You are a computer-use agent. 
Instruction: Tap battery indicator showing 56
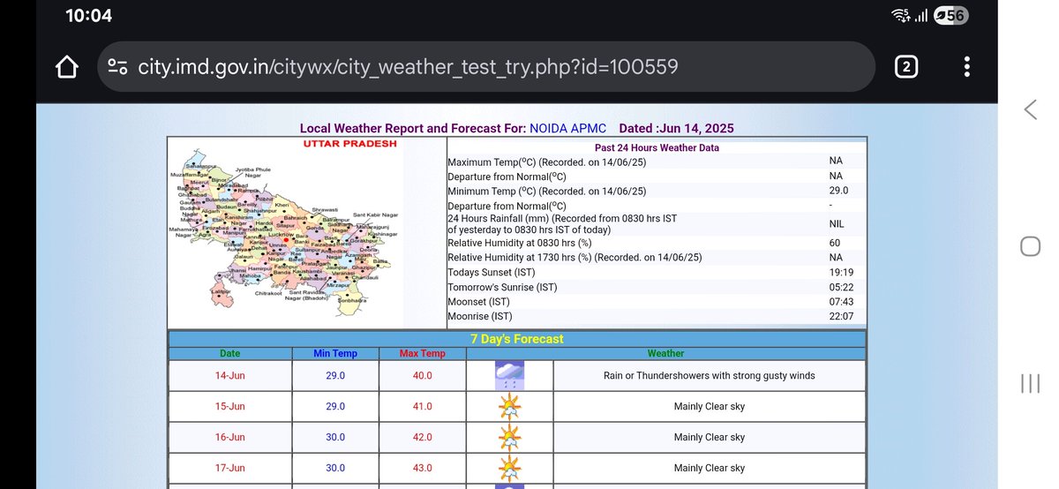[x=950, y=15]
